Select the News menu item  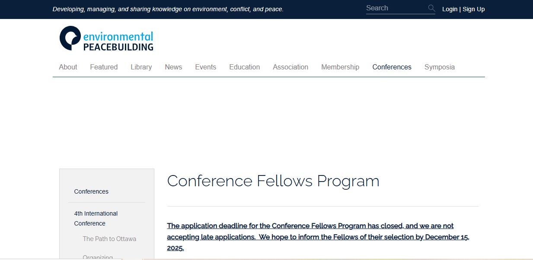[x=173, y=67]
